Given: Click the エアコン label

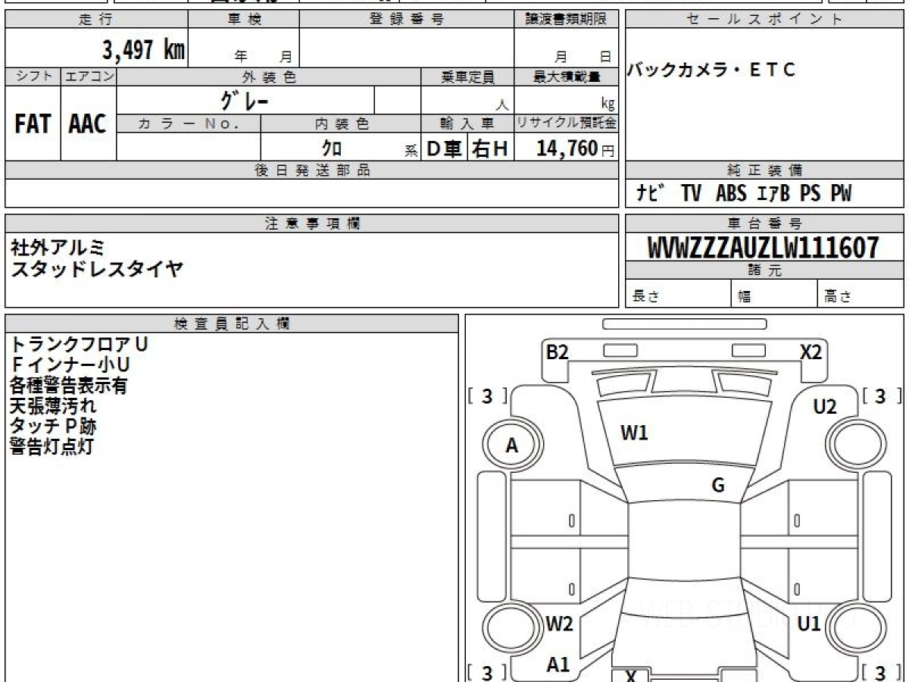Looking at the screenshot, I should pyautogui.click(x=89, y=77).
